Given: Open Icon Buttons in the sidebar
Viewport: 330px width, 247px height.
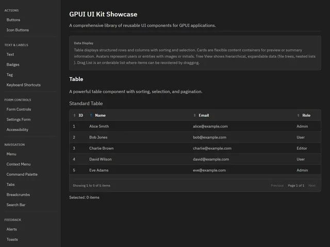Looking at the screenshot, I should pos(18,30).
